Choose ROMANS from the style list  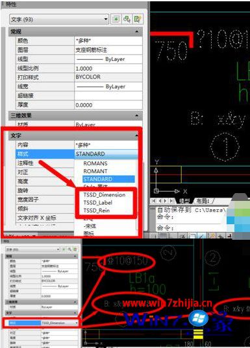(95, 163)
